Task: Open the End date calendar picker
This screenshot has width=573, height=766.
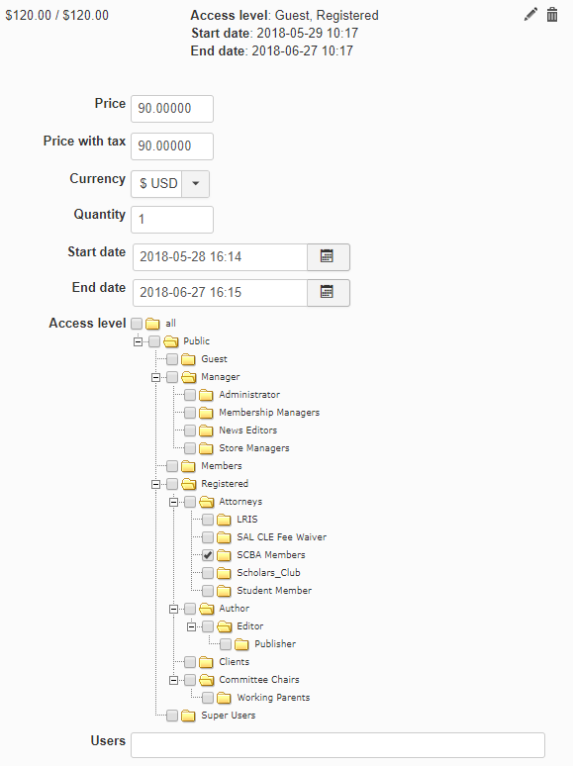Action: 329,293
